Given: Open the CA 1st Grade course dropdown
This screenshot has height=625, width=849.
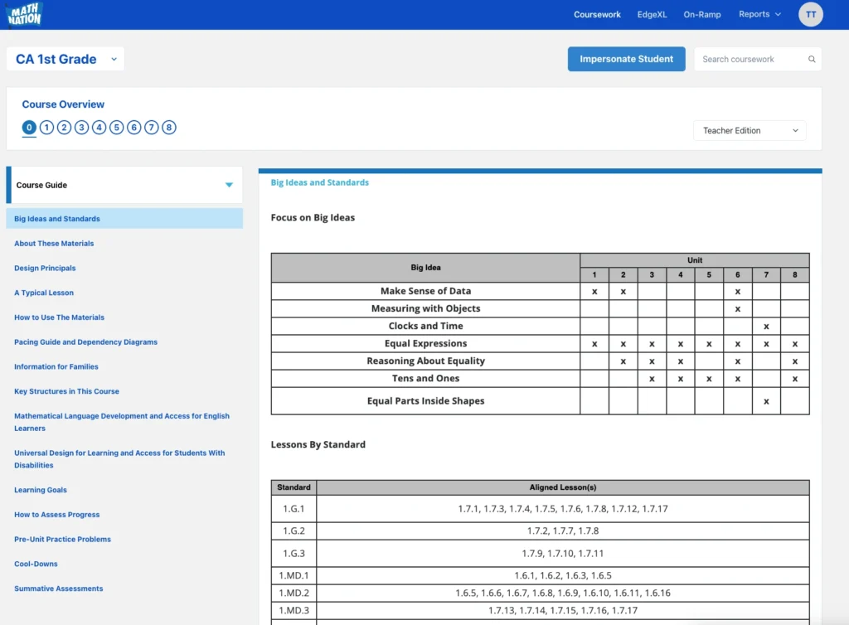Looking at the screenshot, I should [x=65, y=60].
